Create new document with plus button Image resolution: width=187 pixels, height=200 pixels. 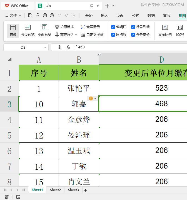click(x=107, y=6)
